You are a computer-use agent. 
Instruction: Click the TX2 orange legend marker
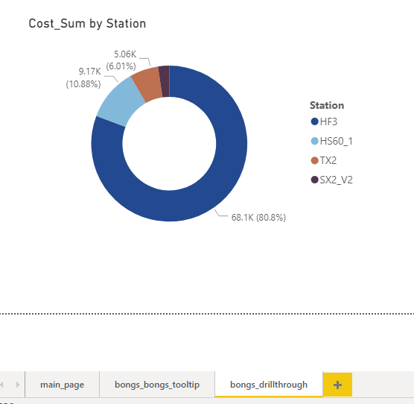click(314, 160)
